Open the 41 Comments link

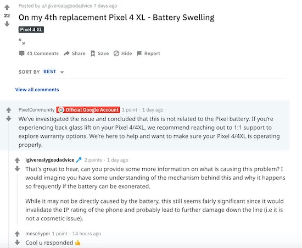point(39,53)
